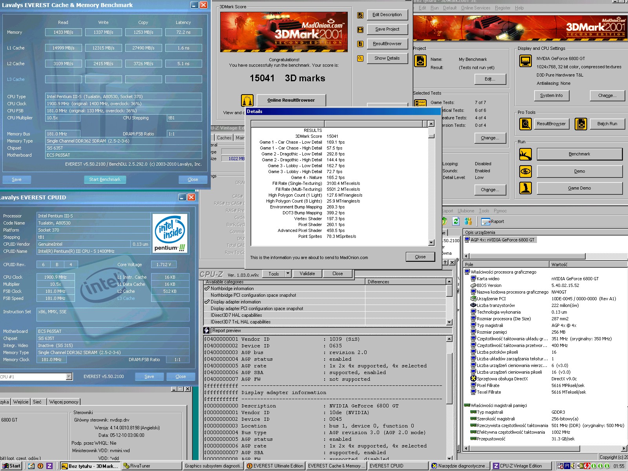The height and width of the screenshot is (471, 628).
Task: Click the Project document icon in 3DMark2001
Action: click(x=420, y=61)
